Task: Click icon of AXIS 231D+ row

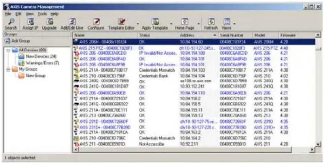Action: (x=76, y=127)
